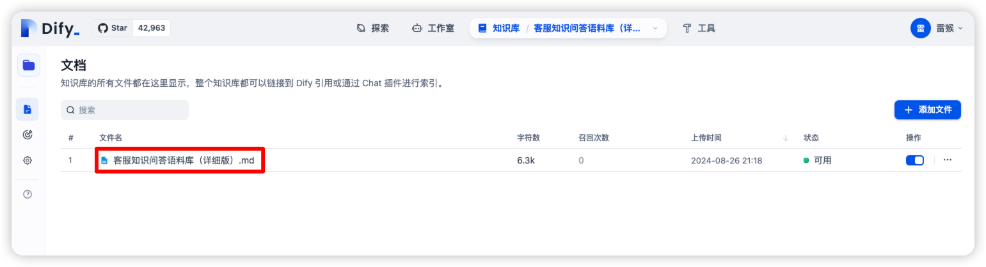The image size is (986, 267).
Task: Click the GitHub octocat icon
Action: [x=103, y=28]
